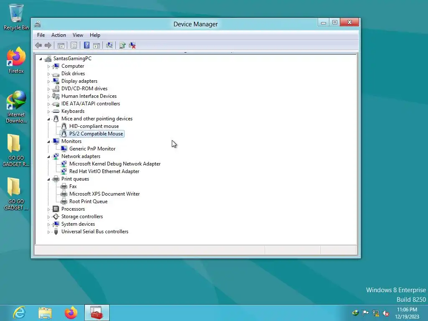
Task: Select the Root Print Queue entry
Action: tap(89, 201)
